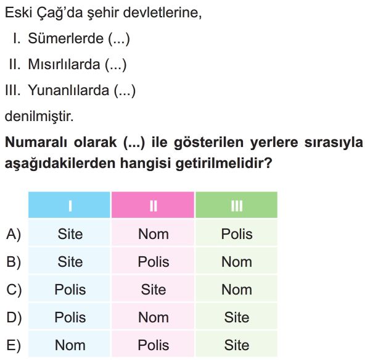This screenshot has width=370, height=360.
Task: Click the 'Eski Çağ'da şehir devletlerine' intro text
Action: (103, 12)
